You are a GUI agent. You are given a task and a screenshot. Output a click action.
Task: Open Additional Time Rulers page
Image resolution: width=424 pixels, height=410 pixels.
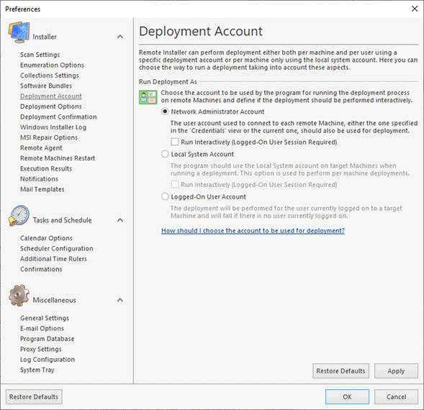pyautogui.click(x=53, y=259)
